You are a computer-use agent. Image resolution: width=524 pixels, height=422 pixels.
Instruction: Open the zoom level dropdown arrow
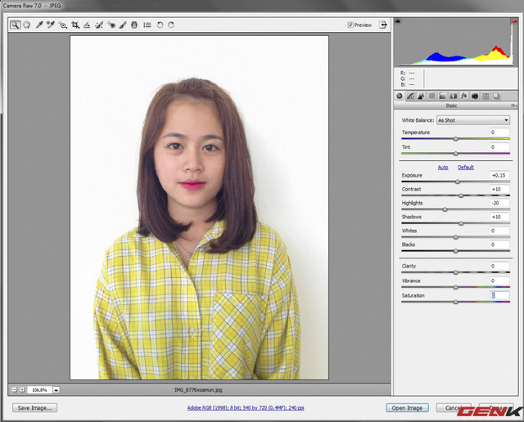point(56,390)
